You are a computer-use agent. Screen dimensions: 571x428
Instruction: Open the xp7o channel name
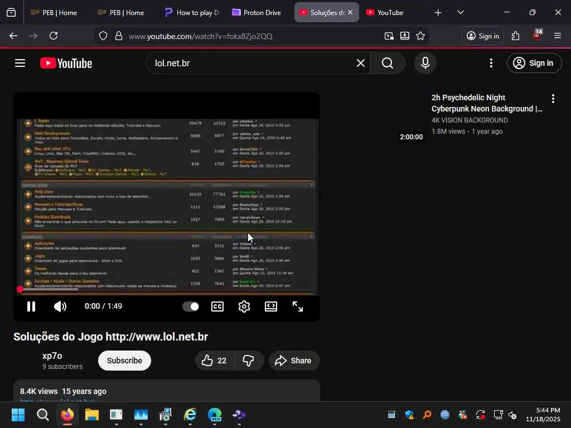click(52, 356)
